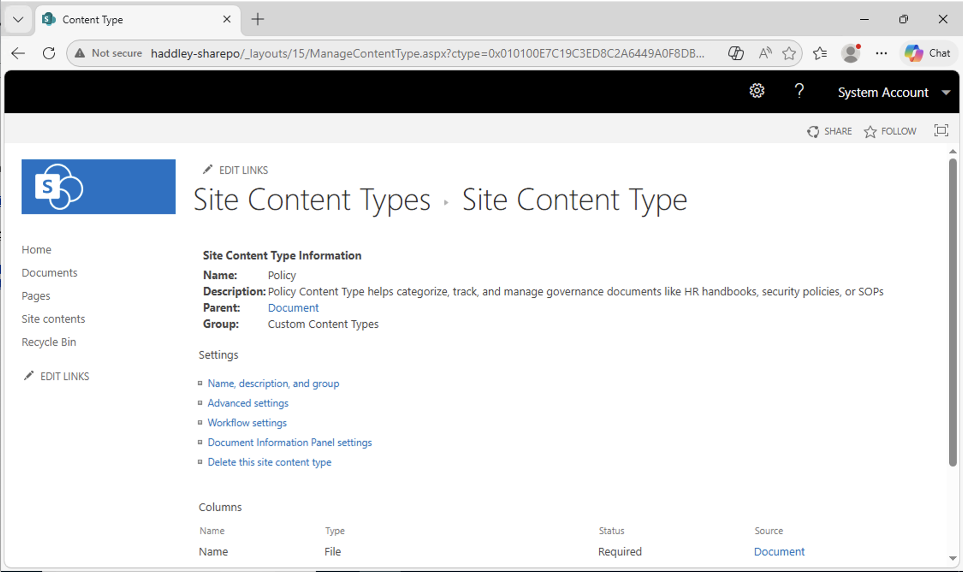Click the SHARE button
Screen dimensions: 963x572
click(x=830, y=131)
